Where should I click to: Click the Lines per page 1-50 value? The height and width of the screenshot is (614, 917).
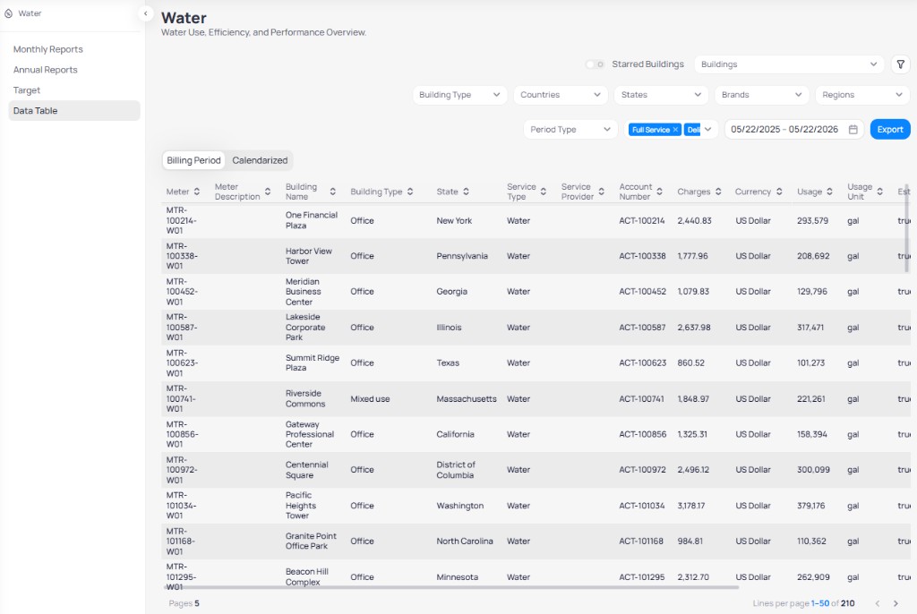[820, 603]
